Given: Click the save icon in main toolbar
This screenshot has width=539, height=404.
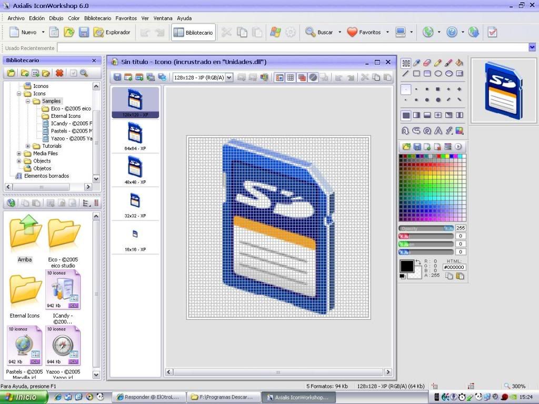Looking at the screenshot, I should [x=84, y=32].
